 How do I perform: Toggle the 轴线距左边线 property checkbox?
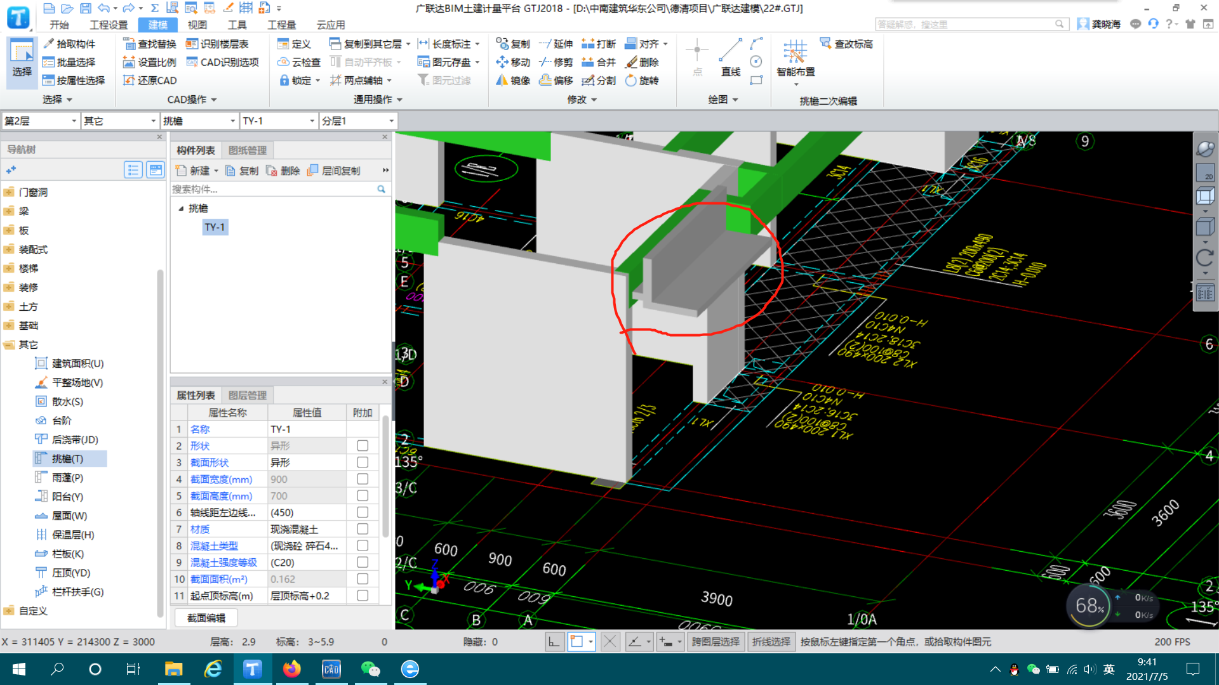[x=363, y=512]
